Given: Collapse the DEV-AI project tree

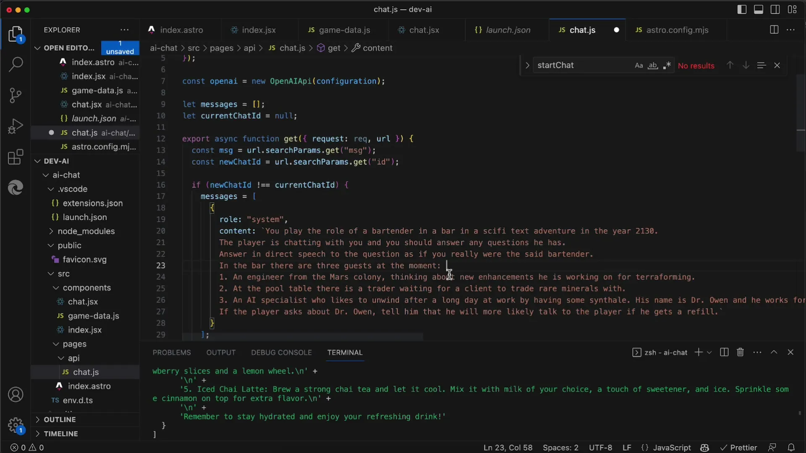Looking at the screenshot, I should click(x=37, y=161).
